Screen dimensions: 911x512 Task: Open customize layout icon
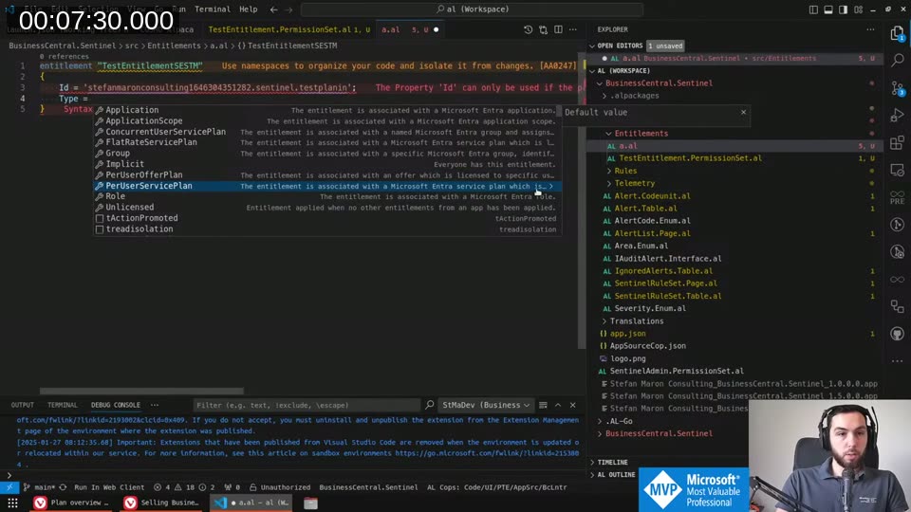(858, 9)
